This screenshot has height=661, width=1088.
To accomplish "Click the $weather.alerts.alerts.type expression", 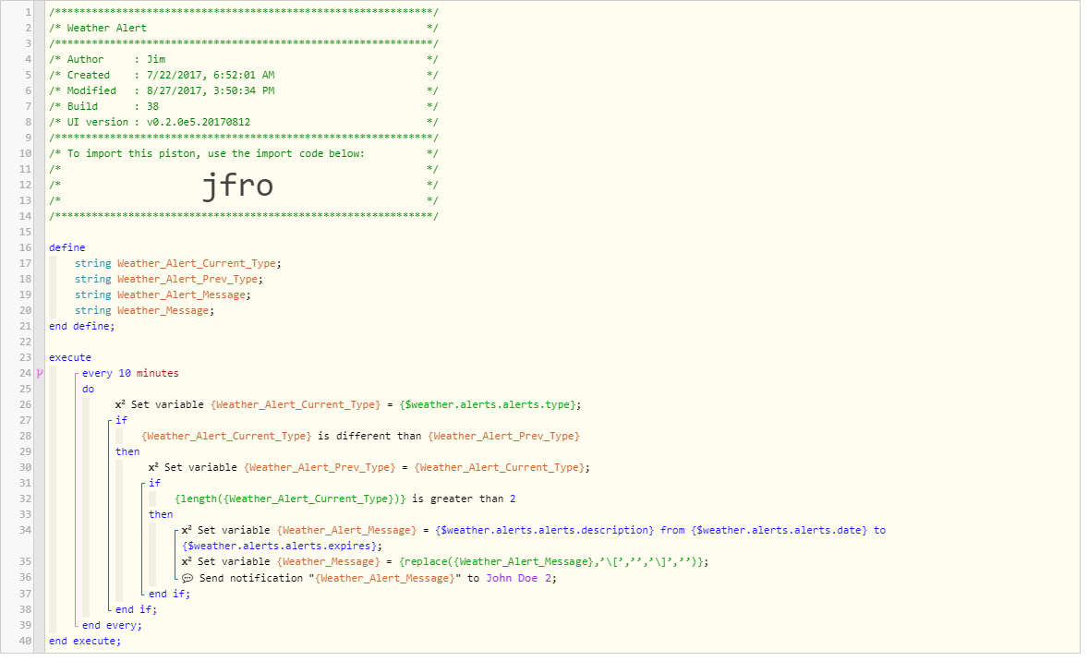I will 488,404.
